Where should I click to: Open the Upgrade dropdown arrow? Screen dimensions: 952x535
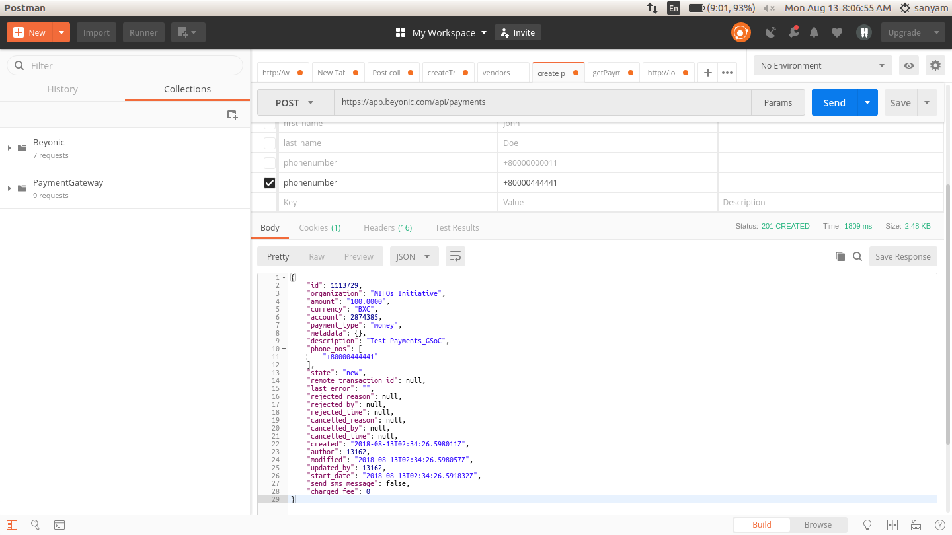click(936, 32)
